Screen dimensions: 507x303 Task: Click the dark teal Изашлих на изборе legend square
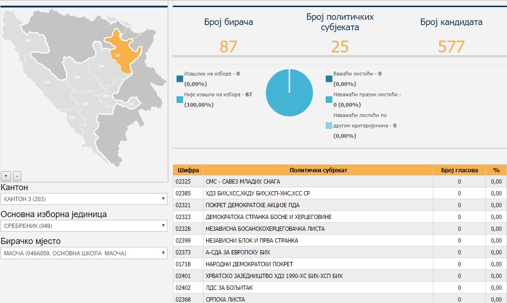coord(180,79)
